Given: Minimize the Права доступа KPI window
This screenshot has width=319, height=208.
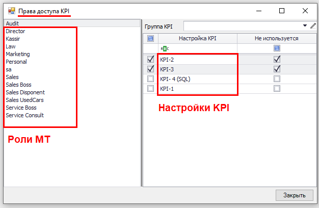Looking at the screenshot, I should [x=258, y=10].
